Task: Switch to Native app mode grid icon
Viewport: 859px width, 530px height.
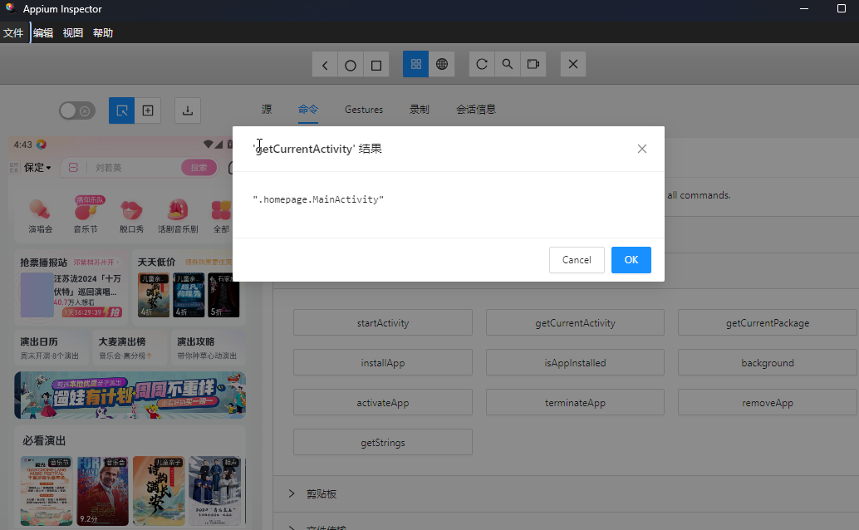Action: coord(416,64)
